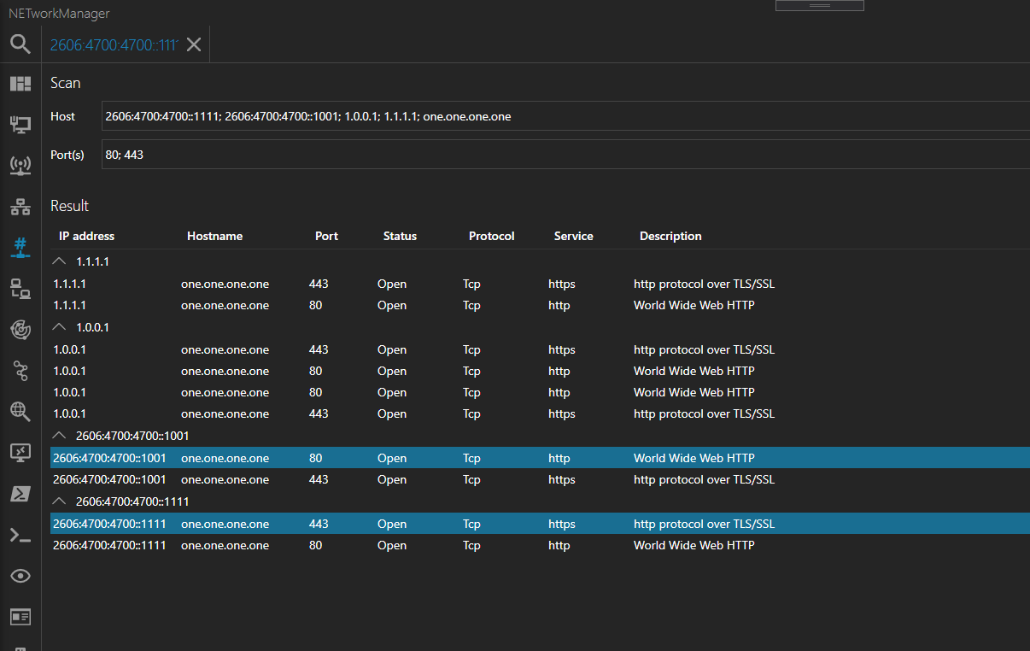Sort by IP address column header
Screen dimensions: 1030x651
click(x=86, y=236)
